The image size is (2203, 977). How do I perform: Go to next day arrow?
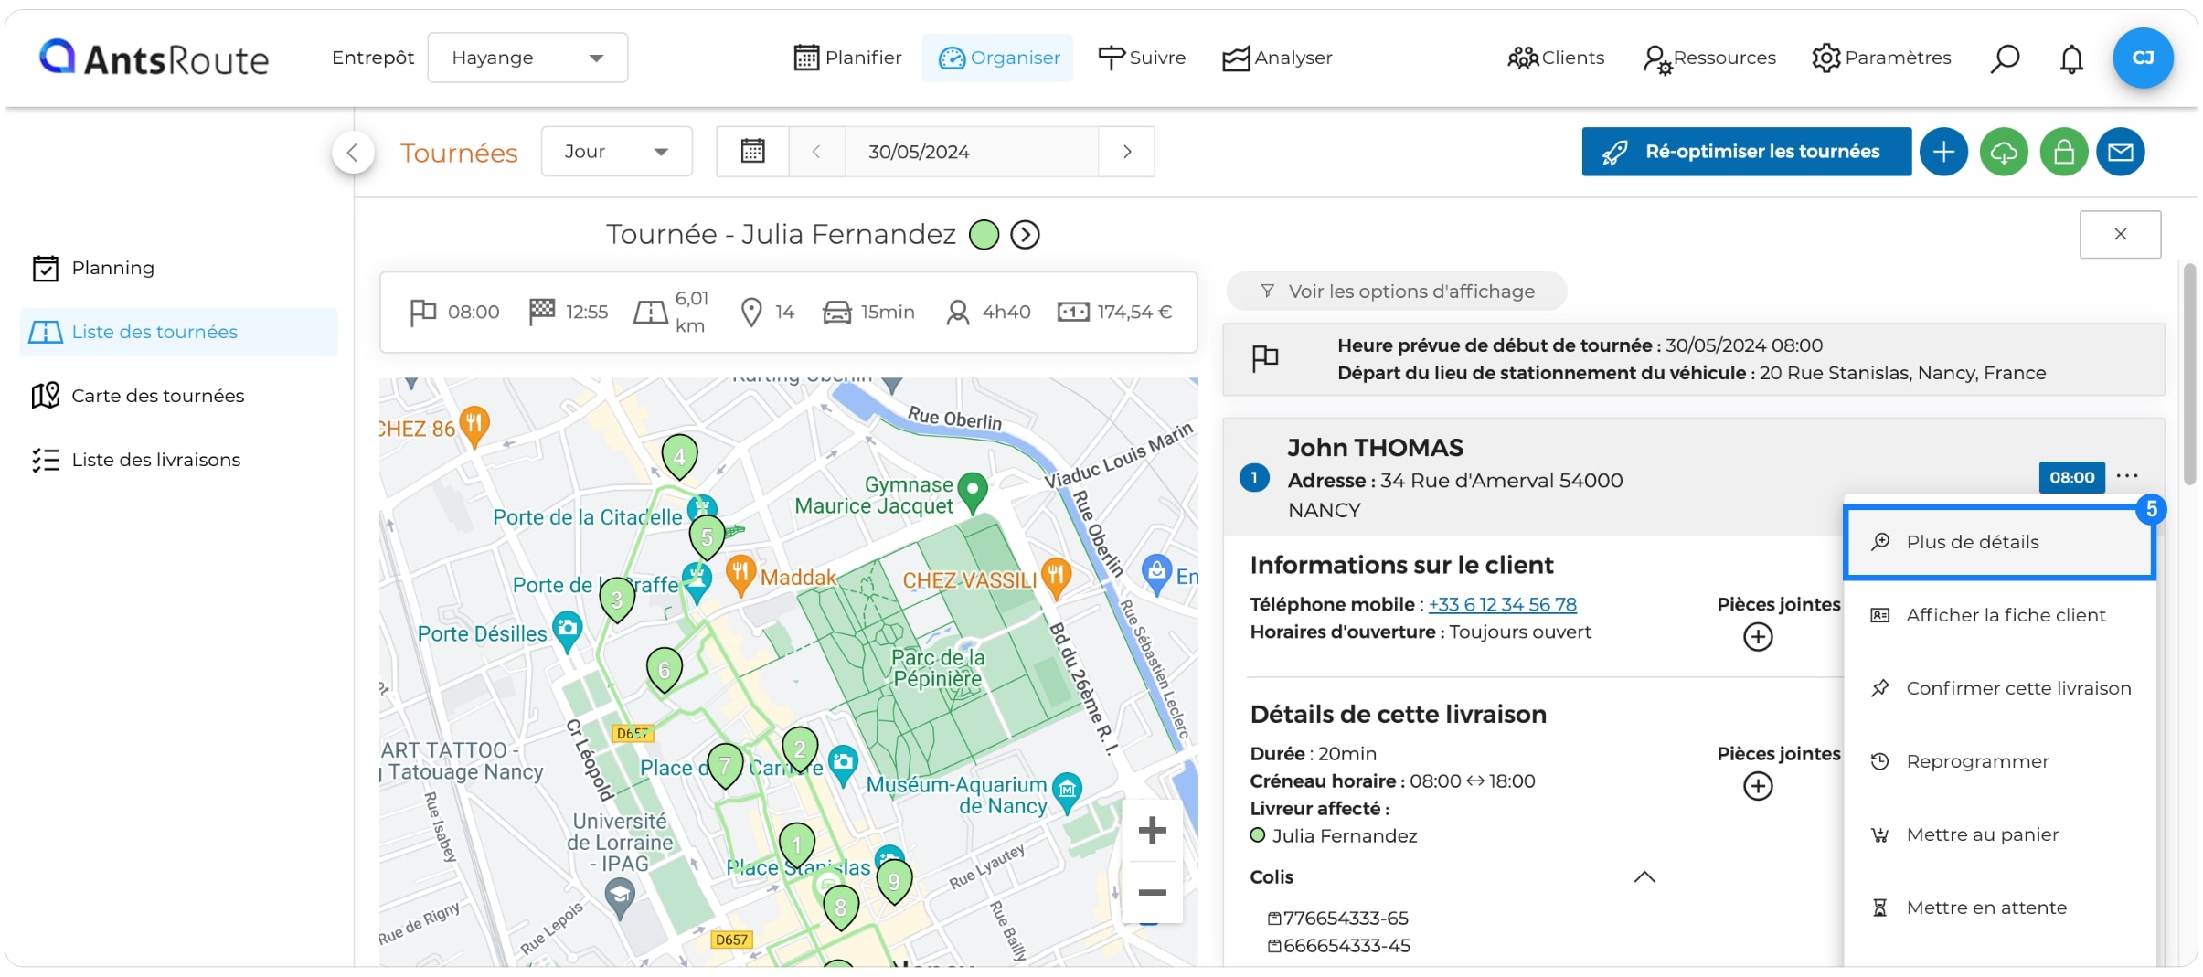[1127, 152]
